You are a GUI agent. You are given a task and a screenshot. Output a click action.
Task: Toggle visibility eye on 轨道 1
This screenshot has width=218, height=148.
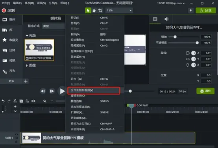click(17, 134)
